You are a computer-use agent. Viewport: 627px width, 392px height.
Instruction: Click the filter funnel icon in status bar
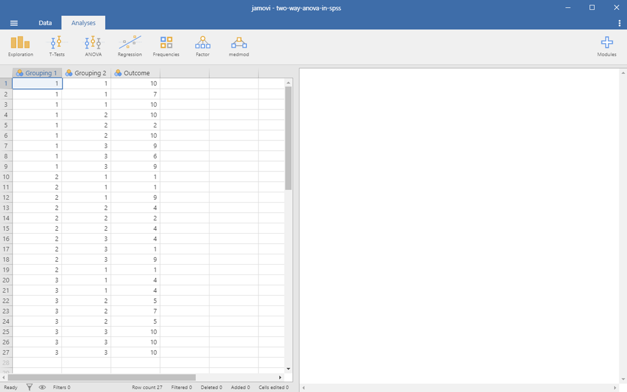pyautogui.click(x=30, y=387)
